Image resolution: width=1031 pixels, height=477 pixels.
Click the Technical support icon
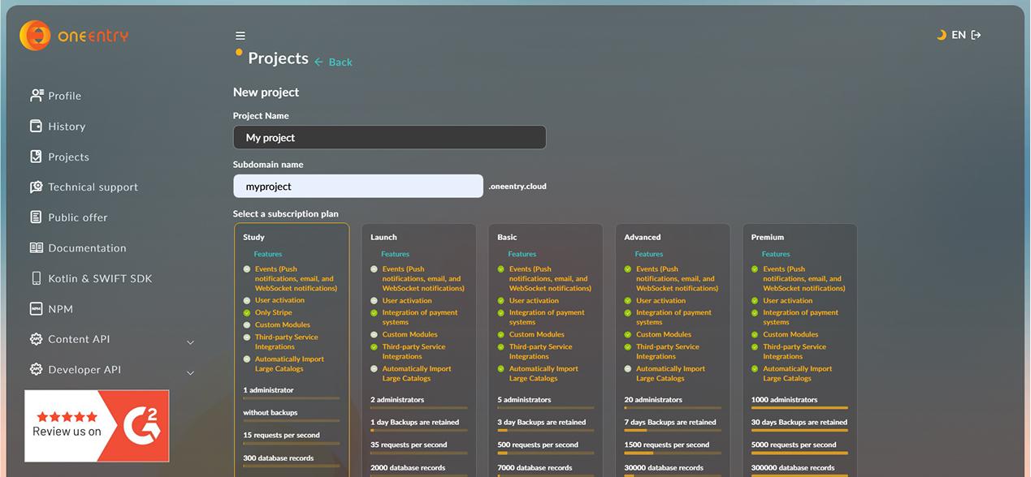point(36,187)
